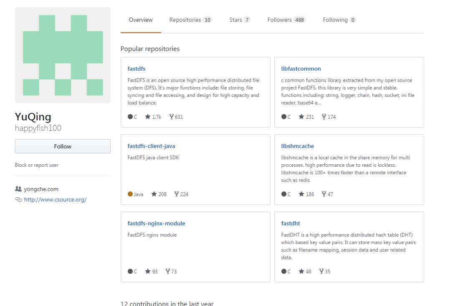
Task: Click the 73 fork count on fastdfs-nginx-module
Action: pyautogui.click(x=174, y=271)
